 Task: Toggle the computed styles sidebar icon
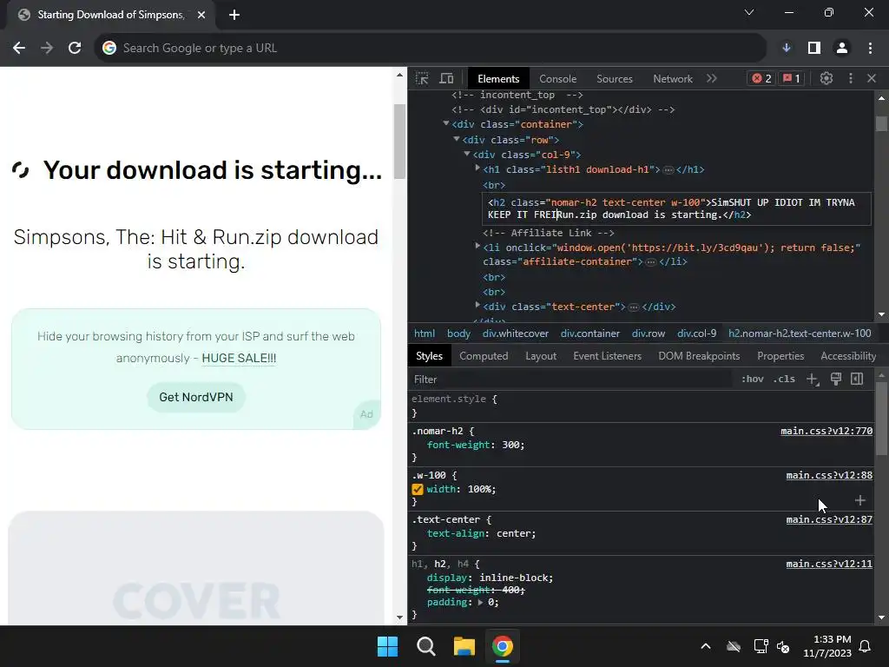(x=857, y=379)
